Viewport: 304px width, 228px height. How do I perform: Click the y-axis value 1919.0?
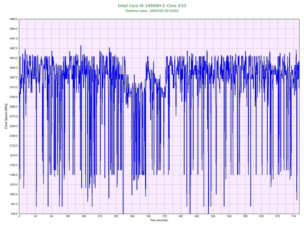pos(14,155)
